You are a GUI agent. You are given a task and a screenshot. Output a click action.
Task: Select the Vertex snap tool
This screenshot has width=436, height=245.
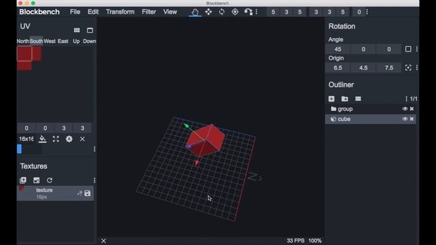[248, 12]
